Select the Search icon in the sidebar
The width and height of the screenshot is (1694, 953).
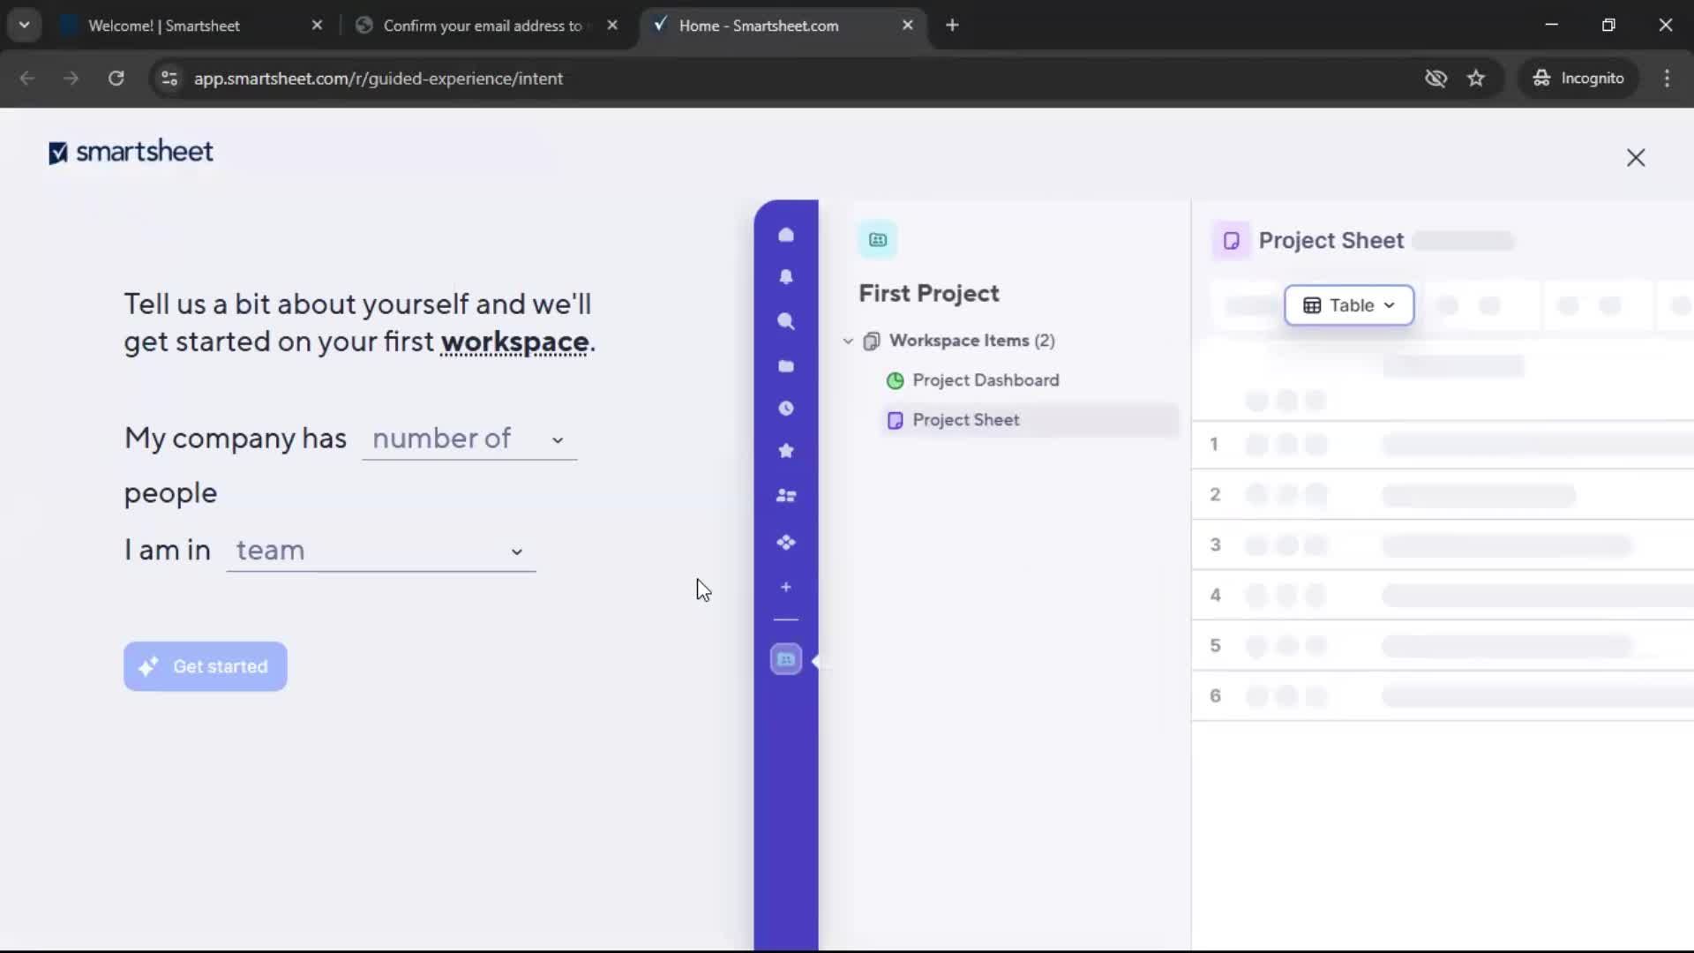pos(786,322)
